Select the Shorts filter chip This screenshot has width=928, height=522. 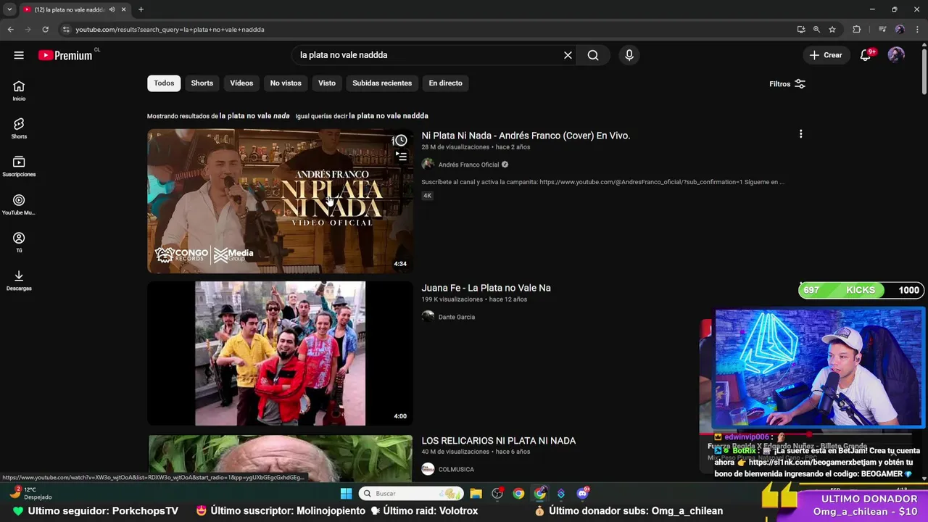coord(202,83)
